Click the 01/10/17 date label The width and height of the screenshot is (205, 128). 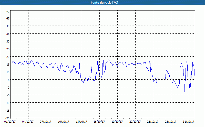point(10,122)
